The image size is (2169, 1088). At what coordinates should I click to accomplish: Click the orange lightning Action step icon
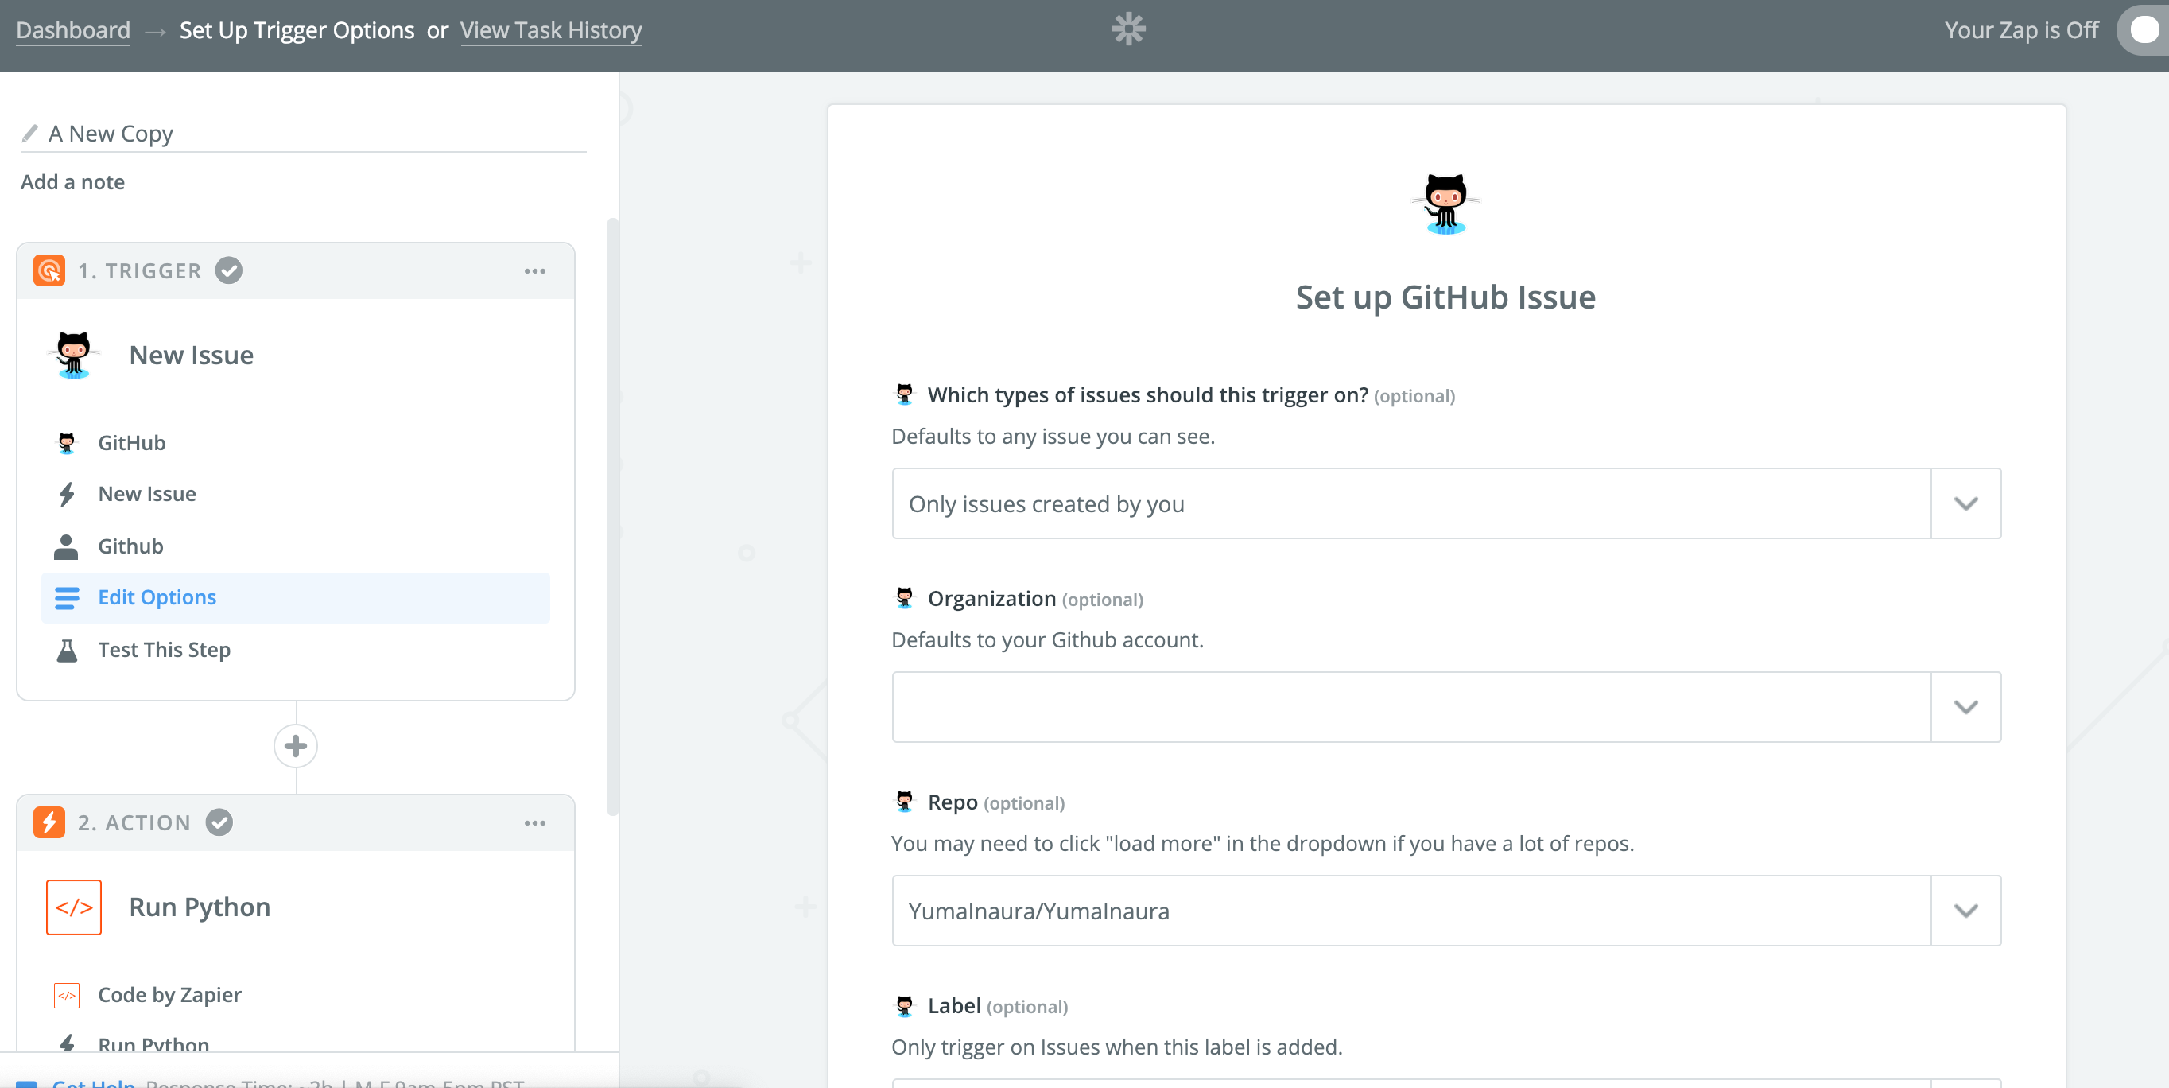pos(49,822)
